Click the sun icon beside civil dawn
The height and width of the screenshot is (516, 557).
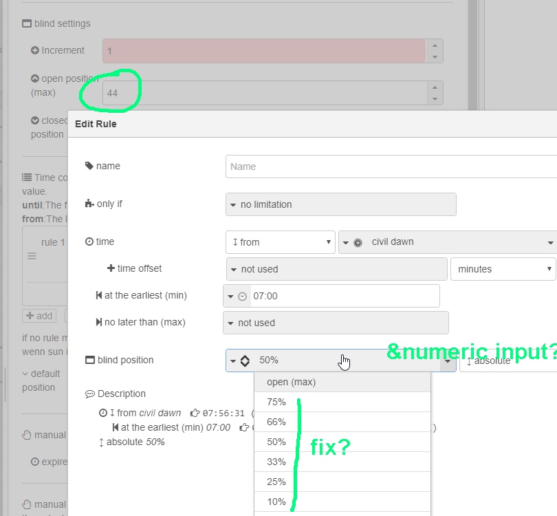[358, 242]
